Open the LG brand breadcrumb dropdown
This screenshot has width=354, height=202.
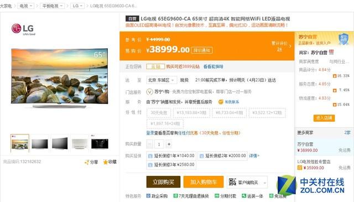(77, 6)
